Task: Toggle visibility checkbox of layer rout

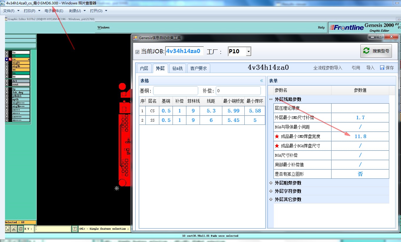Action: (7, 84)
